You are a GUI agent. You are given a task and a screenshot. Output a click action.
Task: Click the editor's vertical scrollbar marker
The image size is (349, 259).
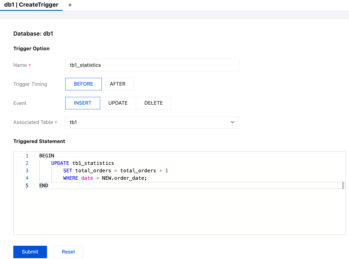coord(343,186)
